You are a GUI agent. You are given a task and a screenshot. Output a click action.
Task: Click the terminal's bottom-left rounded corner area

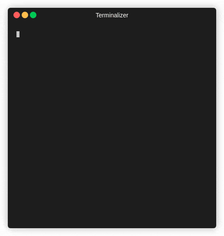point(11,225)
